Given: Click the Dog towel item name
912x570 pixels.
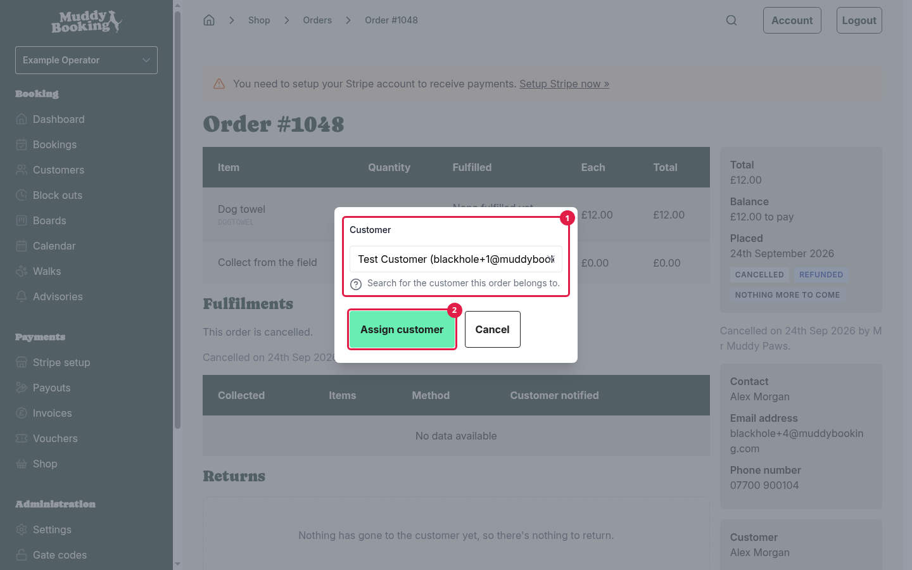Looking at the screenshot, I should click(x=241, y=209).
